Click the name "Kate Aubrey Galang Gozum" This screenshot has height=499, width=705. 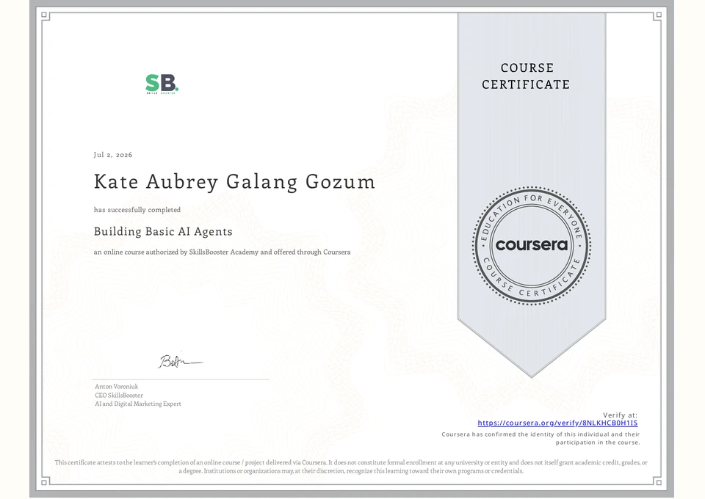point(234,182)
